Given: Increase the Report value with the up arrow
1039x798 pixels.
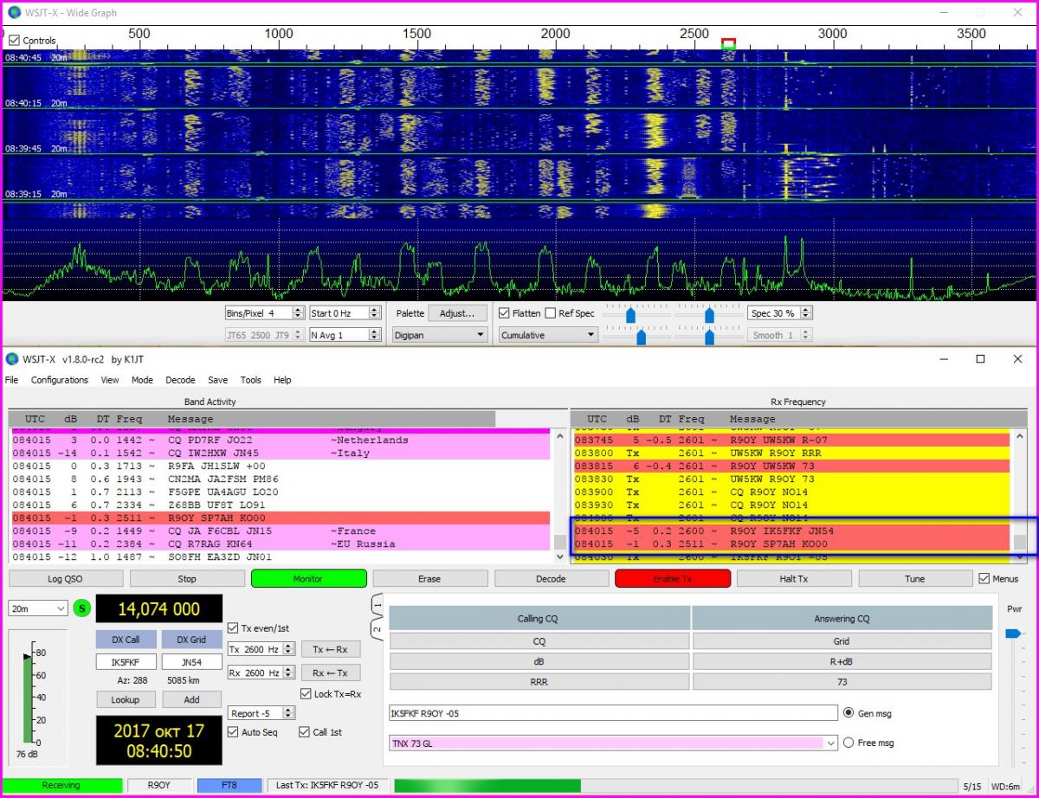Looking at the screenshot, I should (x=289, y=710).
